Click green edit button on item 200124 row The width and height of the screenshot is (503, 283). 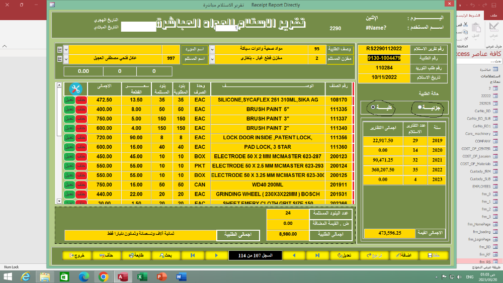coord(69,166)
